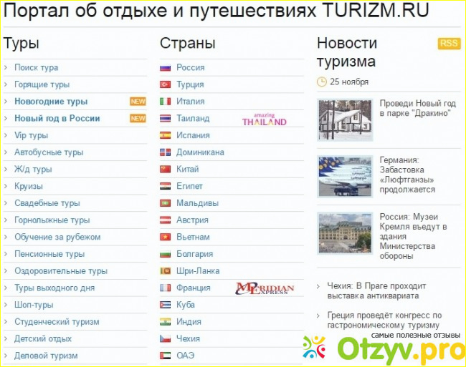Click the India flag icon
This screenshot has width=466, height=367.
[165, 322]
